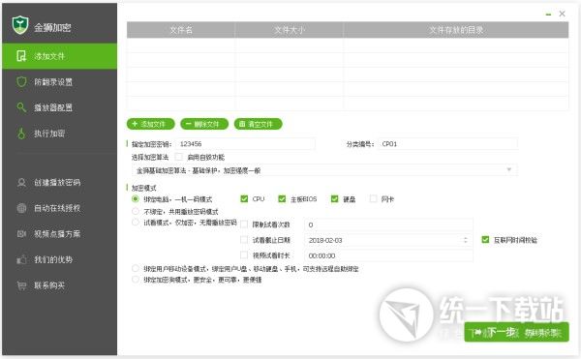The width and height of the screenshot is (581, 359).
Task: Click the 下一步 next step button
Action: (516, 332)
